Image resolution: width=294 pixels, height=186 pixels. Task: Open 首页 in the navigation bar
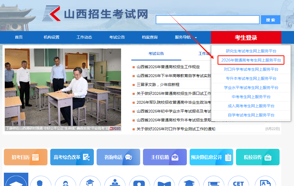pyautogui.click(x=19, y=37)
